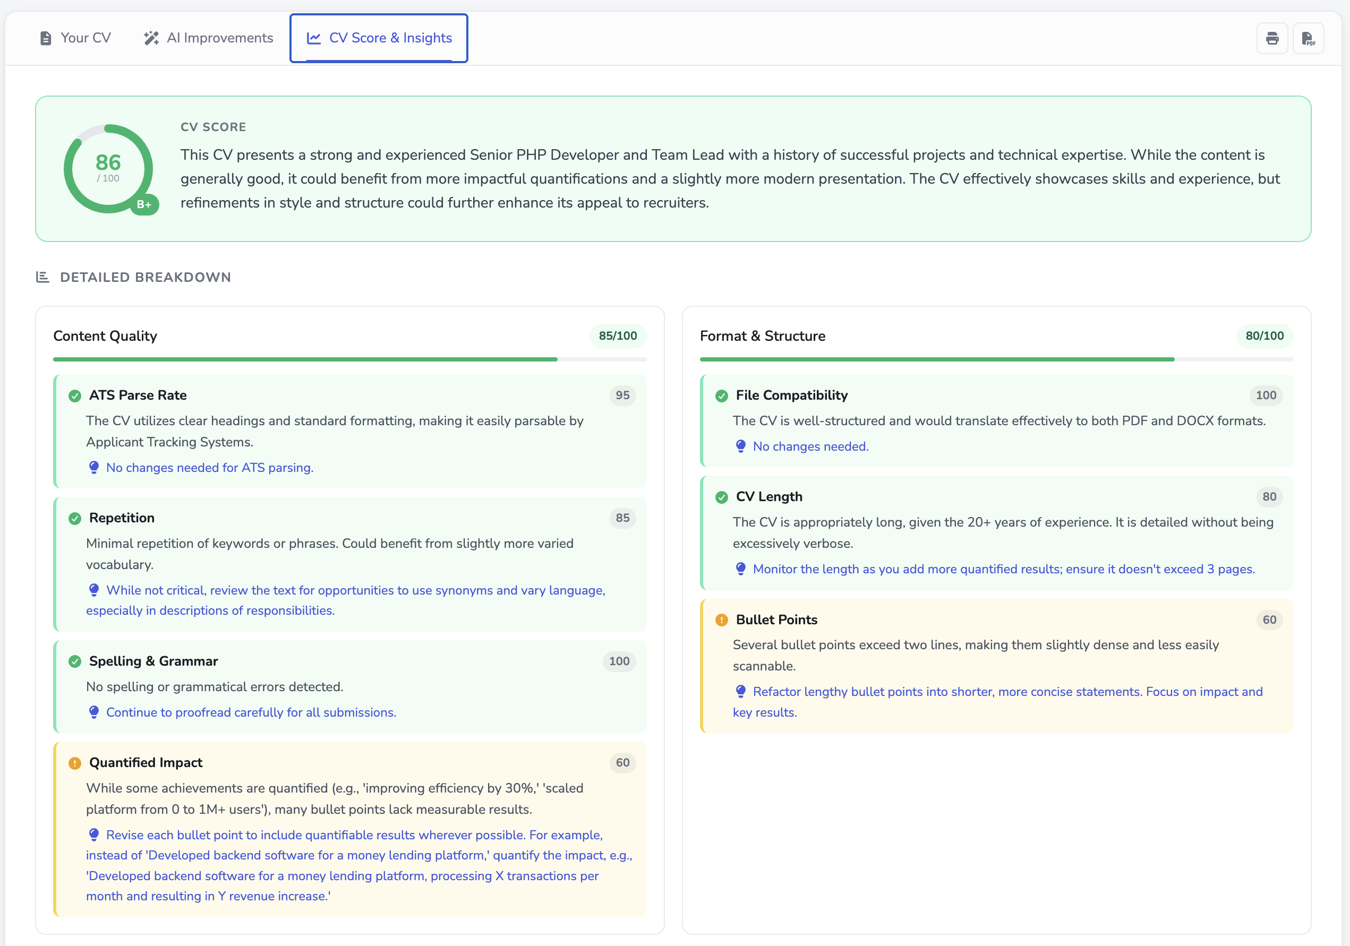Screen dimensions: 1350x946
Task: Click the warning icon on Bullet Points
Action: [721, 620]
